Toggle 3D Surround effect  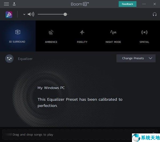click(x=18, y=36)
